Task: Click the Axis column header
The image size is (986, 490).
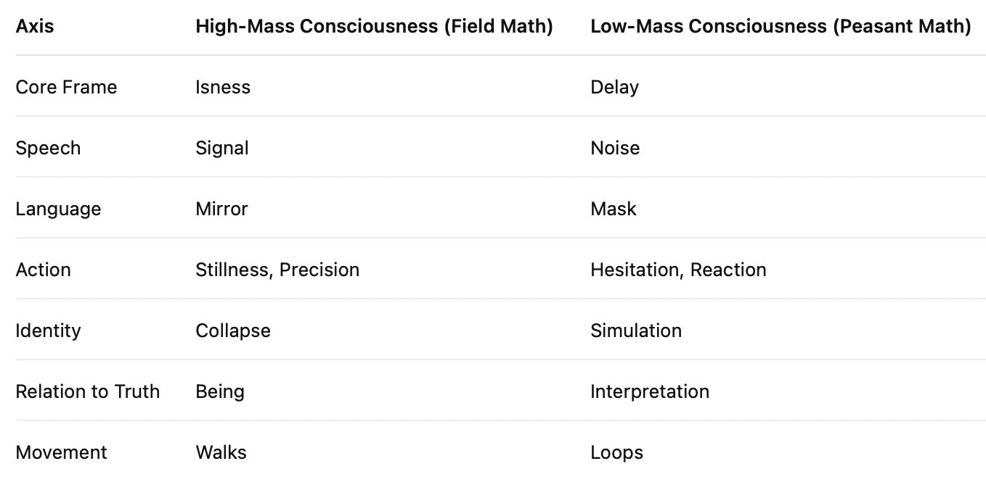Action: pos(35,27)
